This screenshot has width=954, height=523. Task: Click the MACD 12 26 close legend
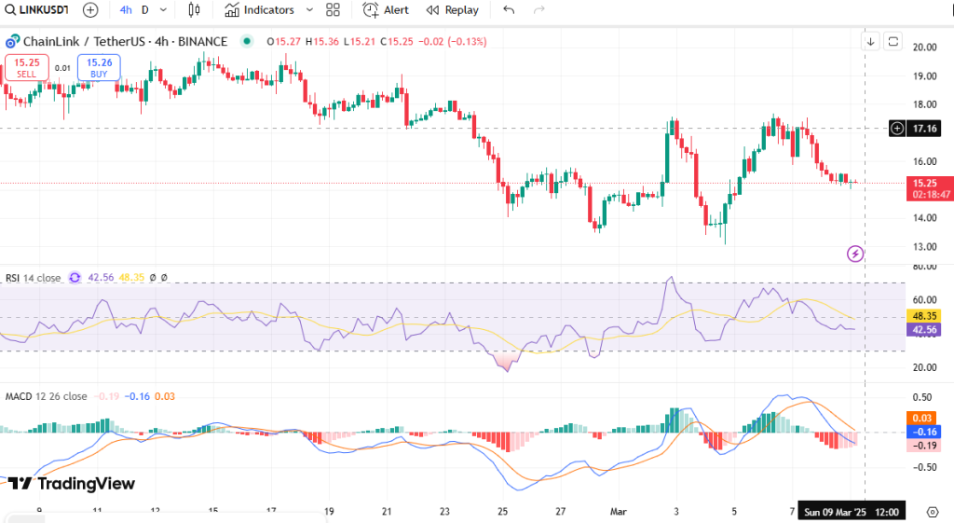coord(47,396)
